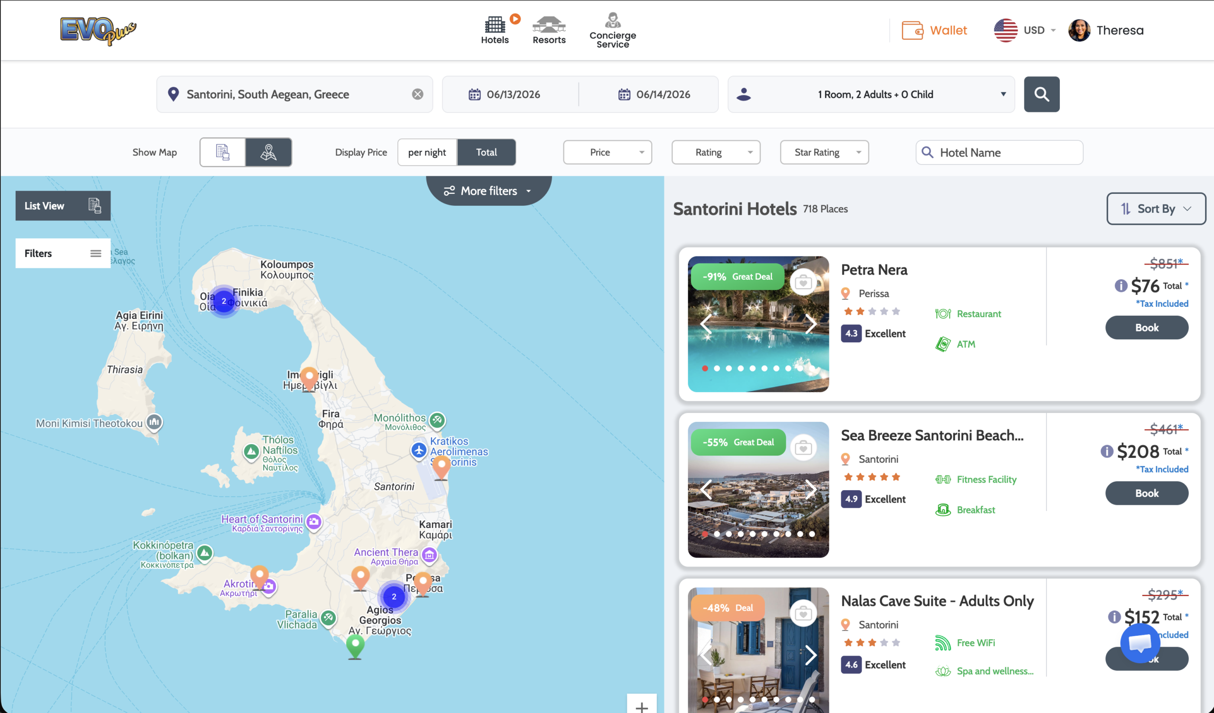Open the Hotels section icon
This screenshot has height=713, width=1214.
click(495, 30)
